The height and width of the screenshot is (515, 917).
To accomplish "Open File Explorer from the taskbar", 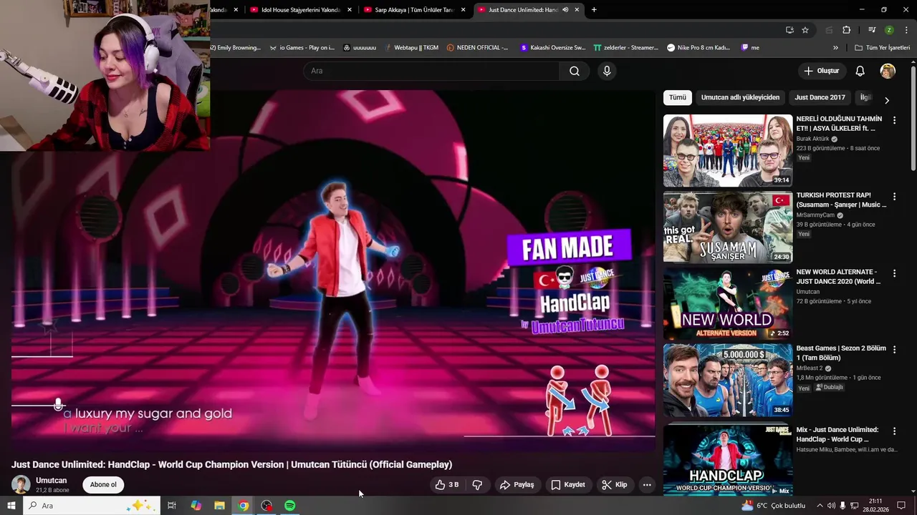I will 220,506.
